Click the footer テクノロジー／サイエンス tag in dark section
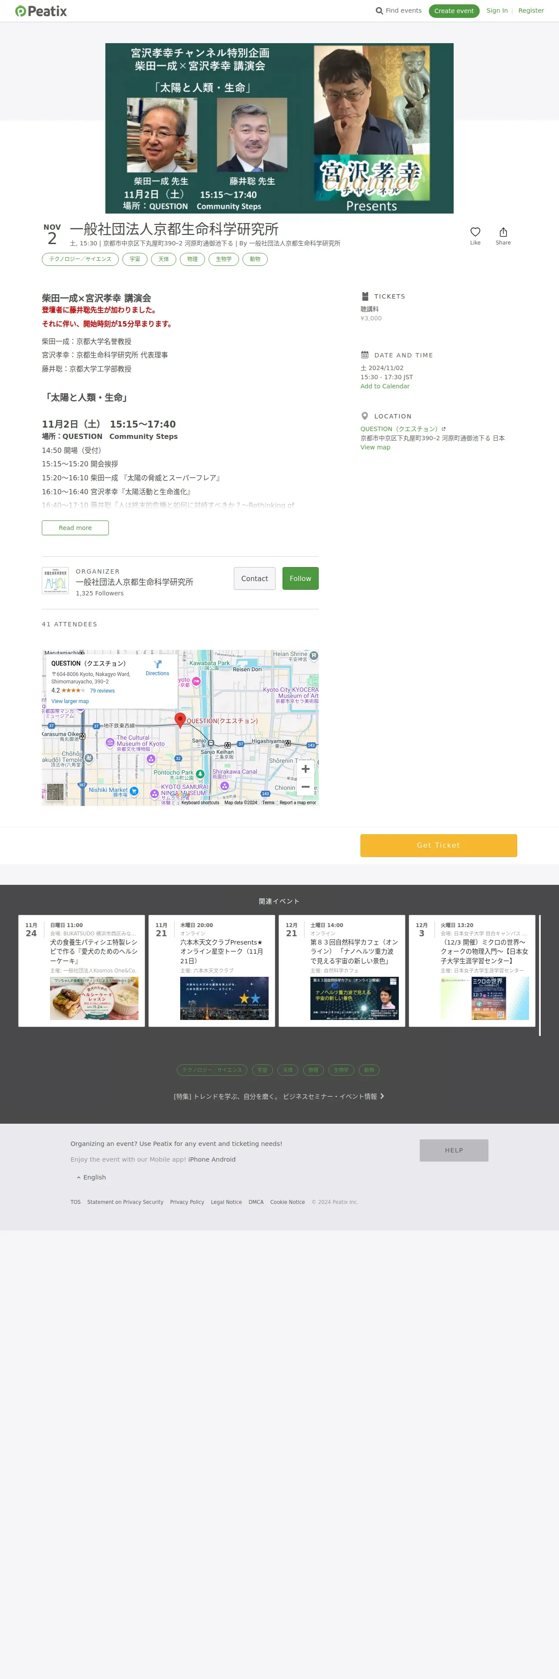Screen dimensions: 559x1679 click(x=212, y=1070)
